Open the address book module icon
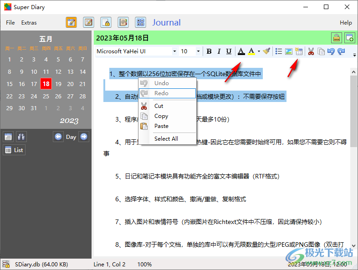This screenshot has height=270, width=358. 123,22
